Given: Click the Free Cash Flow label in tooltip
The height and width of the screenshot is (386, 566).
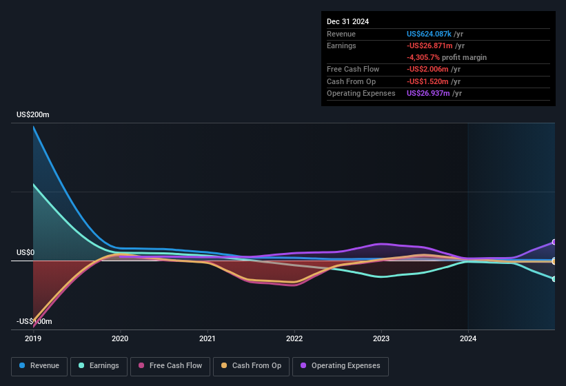Looking at the screenshot, I should [x=353, y=69].
